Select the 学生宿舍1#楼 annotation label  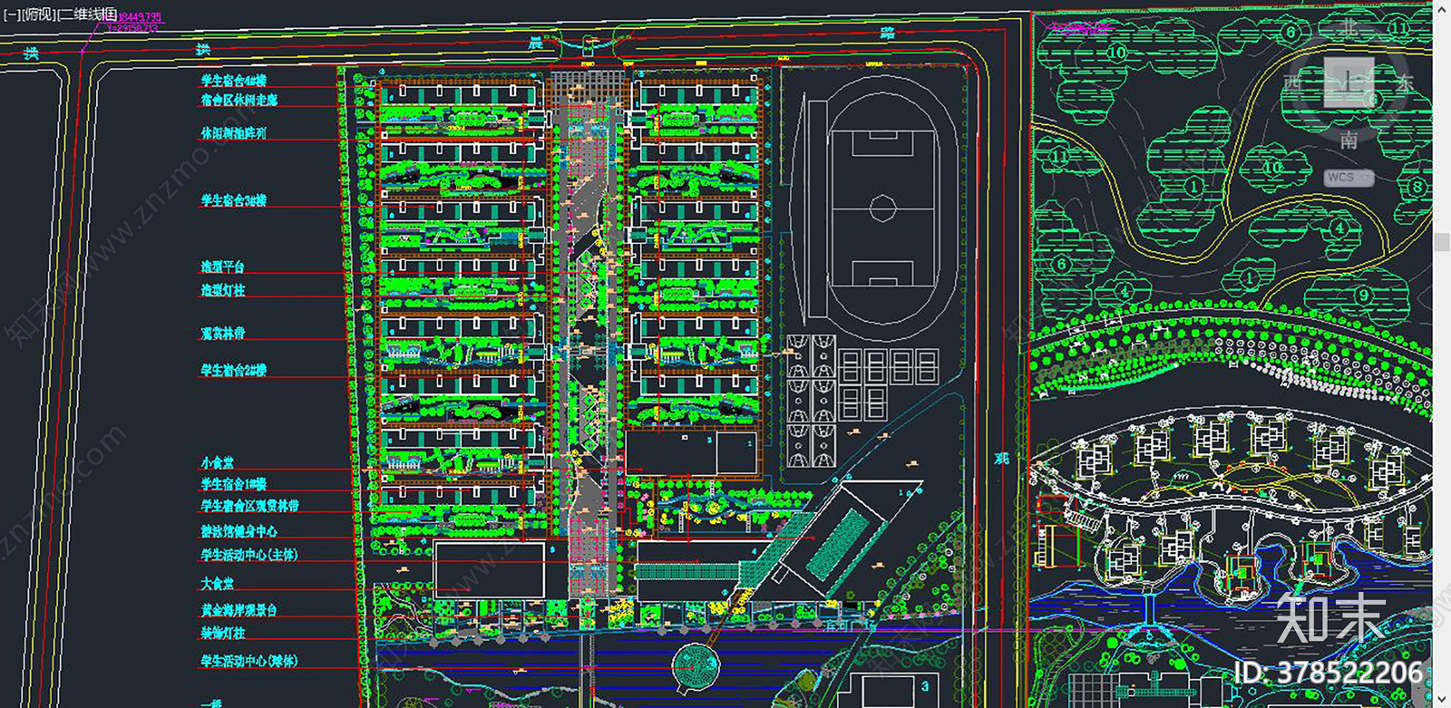click(x=234, y=484)
